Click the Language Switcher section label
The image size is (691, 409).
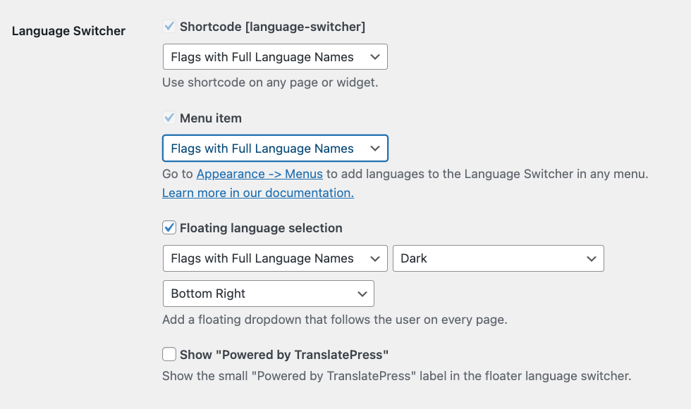(x=69, y=31)
